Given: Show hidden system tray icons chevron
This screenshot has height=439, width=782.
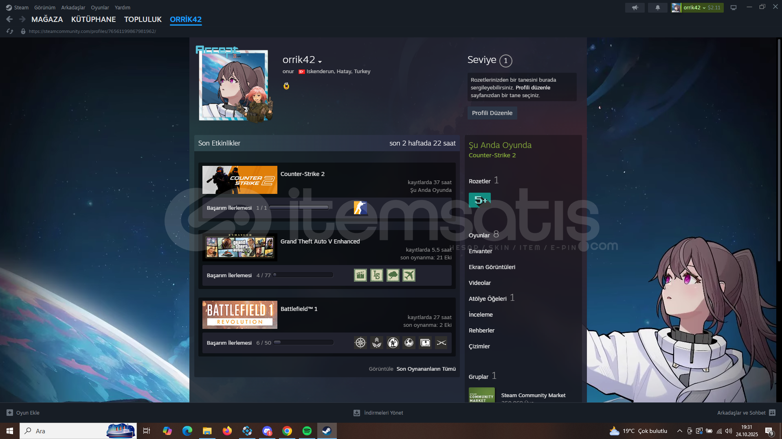Looking at the screenshot, I should coord(679,431).
